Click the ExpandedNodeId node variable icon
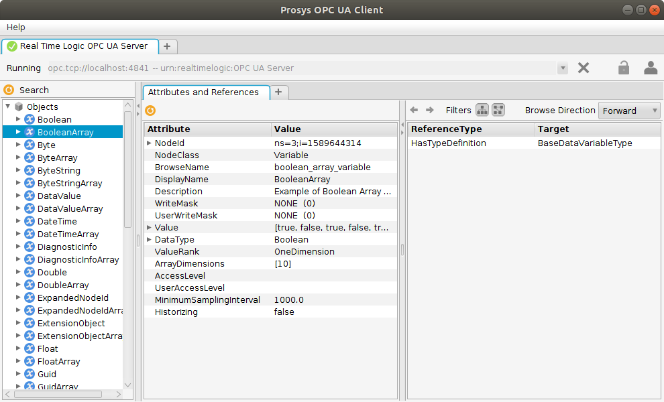The height and width of the screenshot is (402, 664). click(30, 297)
